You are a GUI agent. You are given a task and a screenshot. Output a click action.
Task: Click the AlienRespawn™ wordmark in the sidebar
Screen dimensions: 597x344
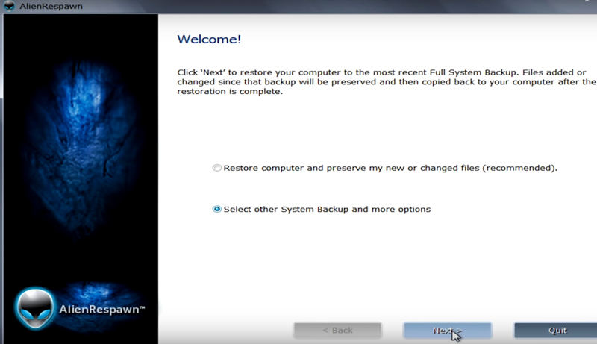point(102,310)
